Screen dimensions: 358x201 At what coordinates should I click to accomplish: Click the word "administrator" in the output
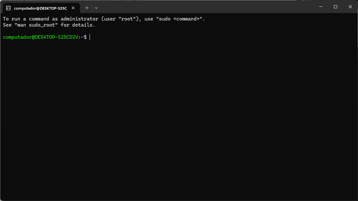[79, 19]
